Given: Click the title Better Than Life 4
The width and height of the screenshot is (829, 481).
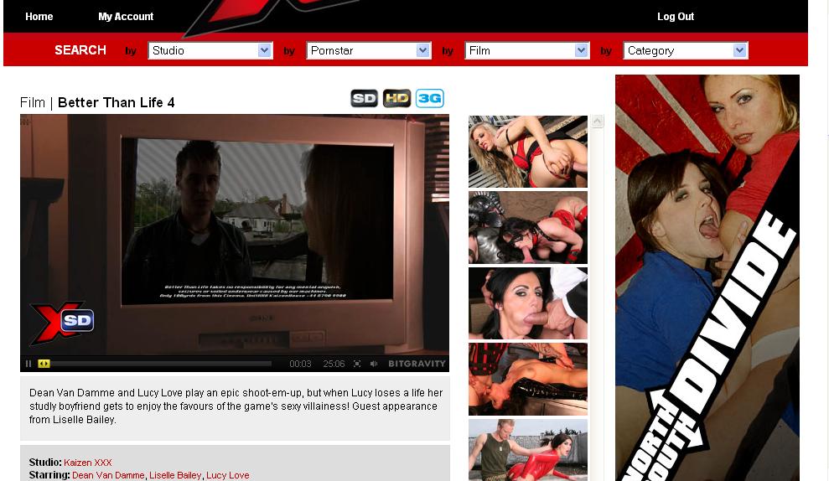Looking at the screenshot, I should pyautogui.click(x=117, y=102).
